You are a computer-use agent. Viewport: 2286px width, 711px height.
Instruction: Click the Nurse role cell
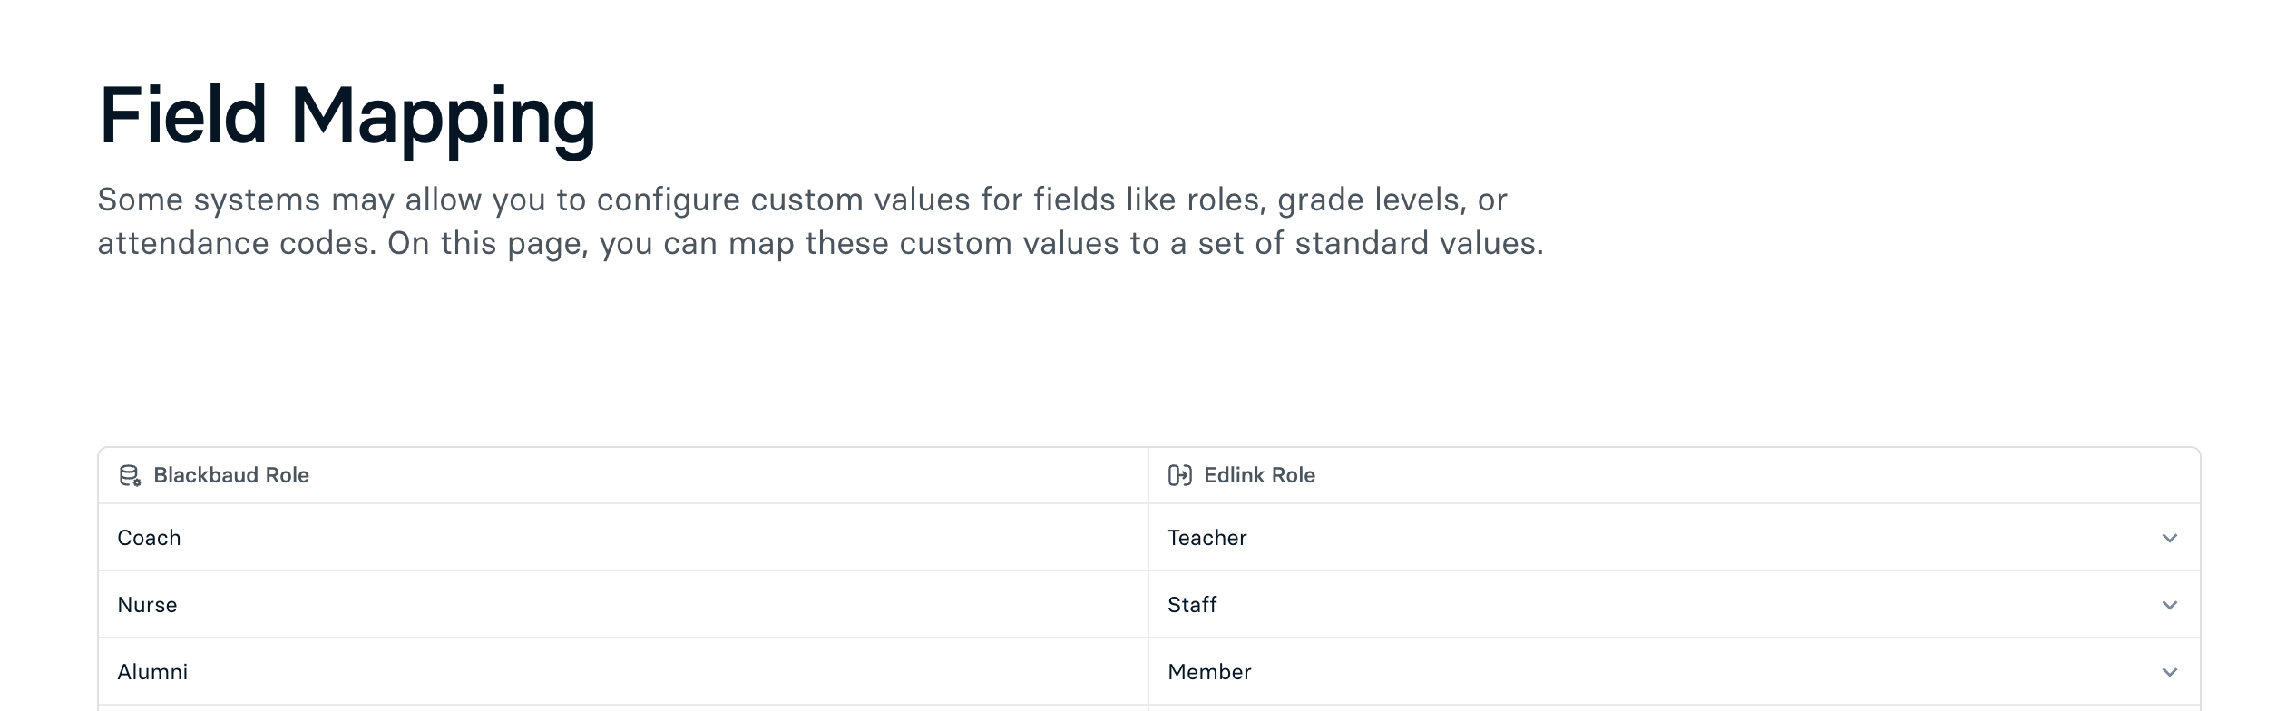pos(148,605)
